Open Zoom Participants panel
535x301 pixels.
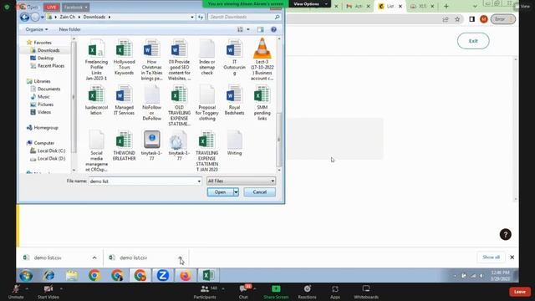[205, 292]
